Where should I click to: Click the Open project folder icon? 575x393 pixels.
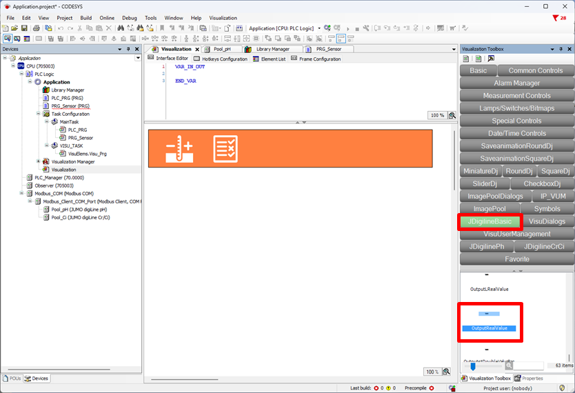14,28
